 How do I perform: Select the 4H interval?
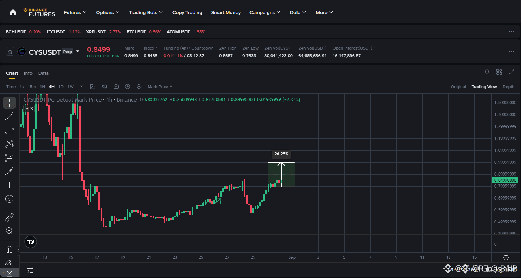click(x=52, y=87)
